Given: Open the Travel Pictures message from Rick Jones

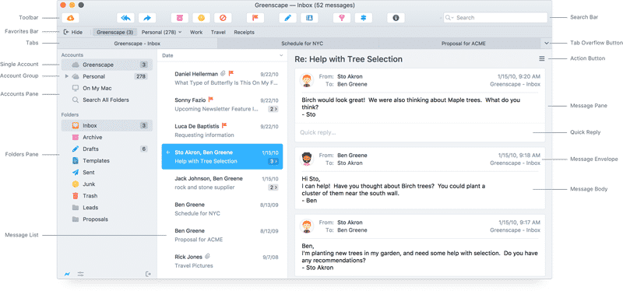Looking at the screenshot, I should (x=222, y=261).
